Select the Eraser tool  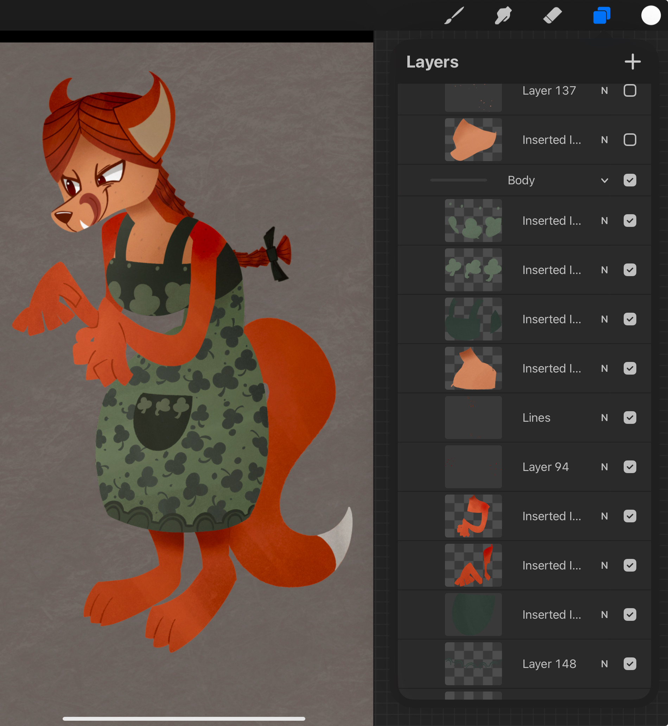[552, 15]
